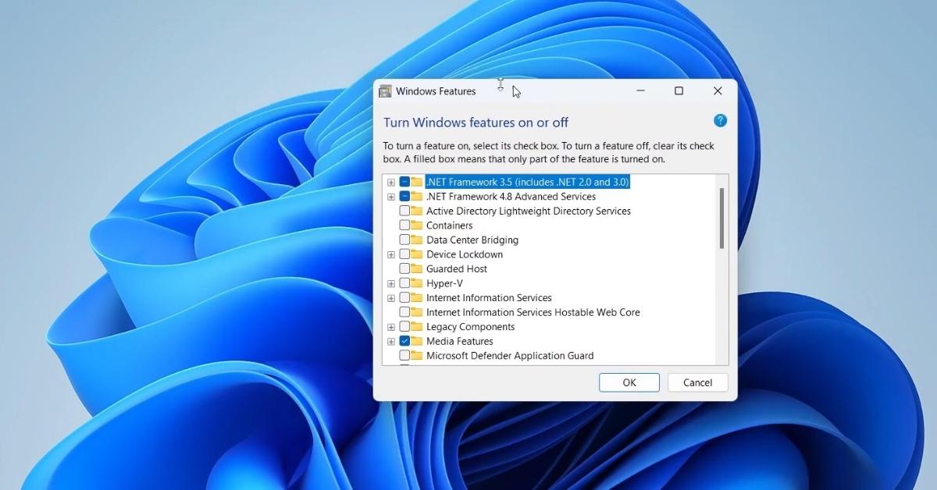Image resolution: width=937 pixels, height=490 pixels.
Task: Click folder icon next to Device Lockdown
Action: [x=417, y=254]
